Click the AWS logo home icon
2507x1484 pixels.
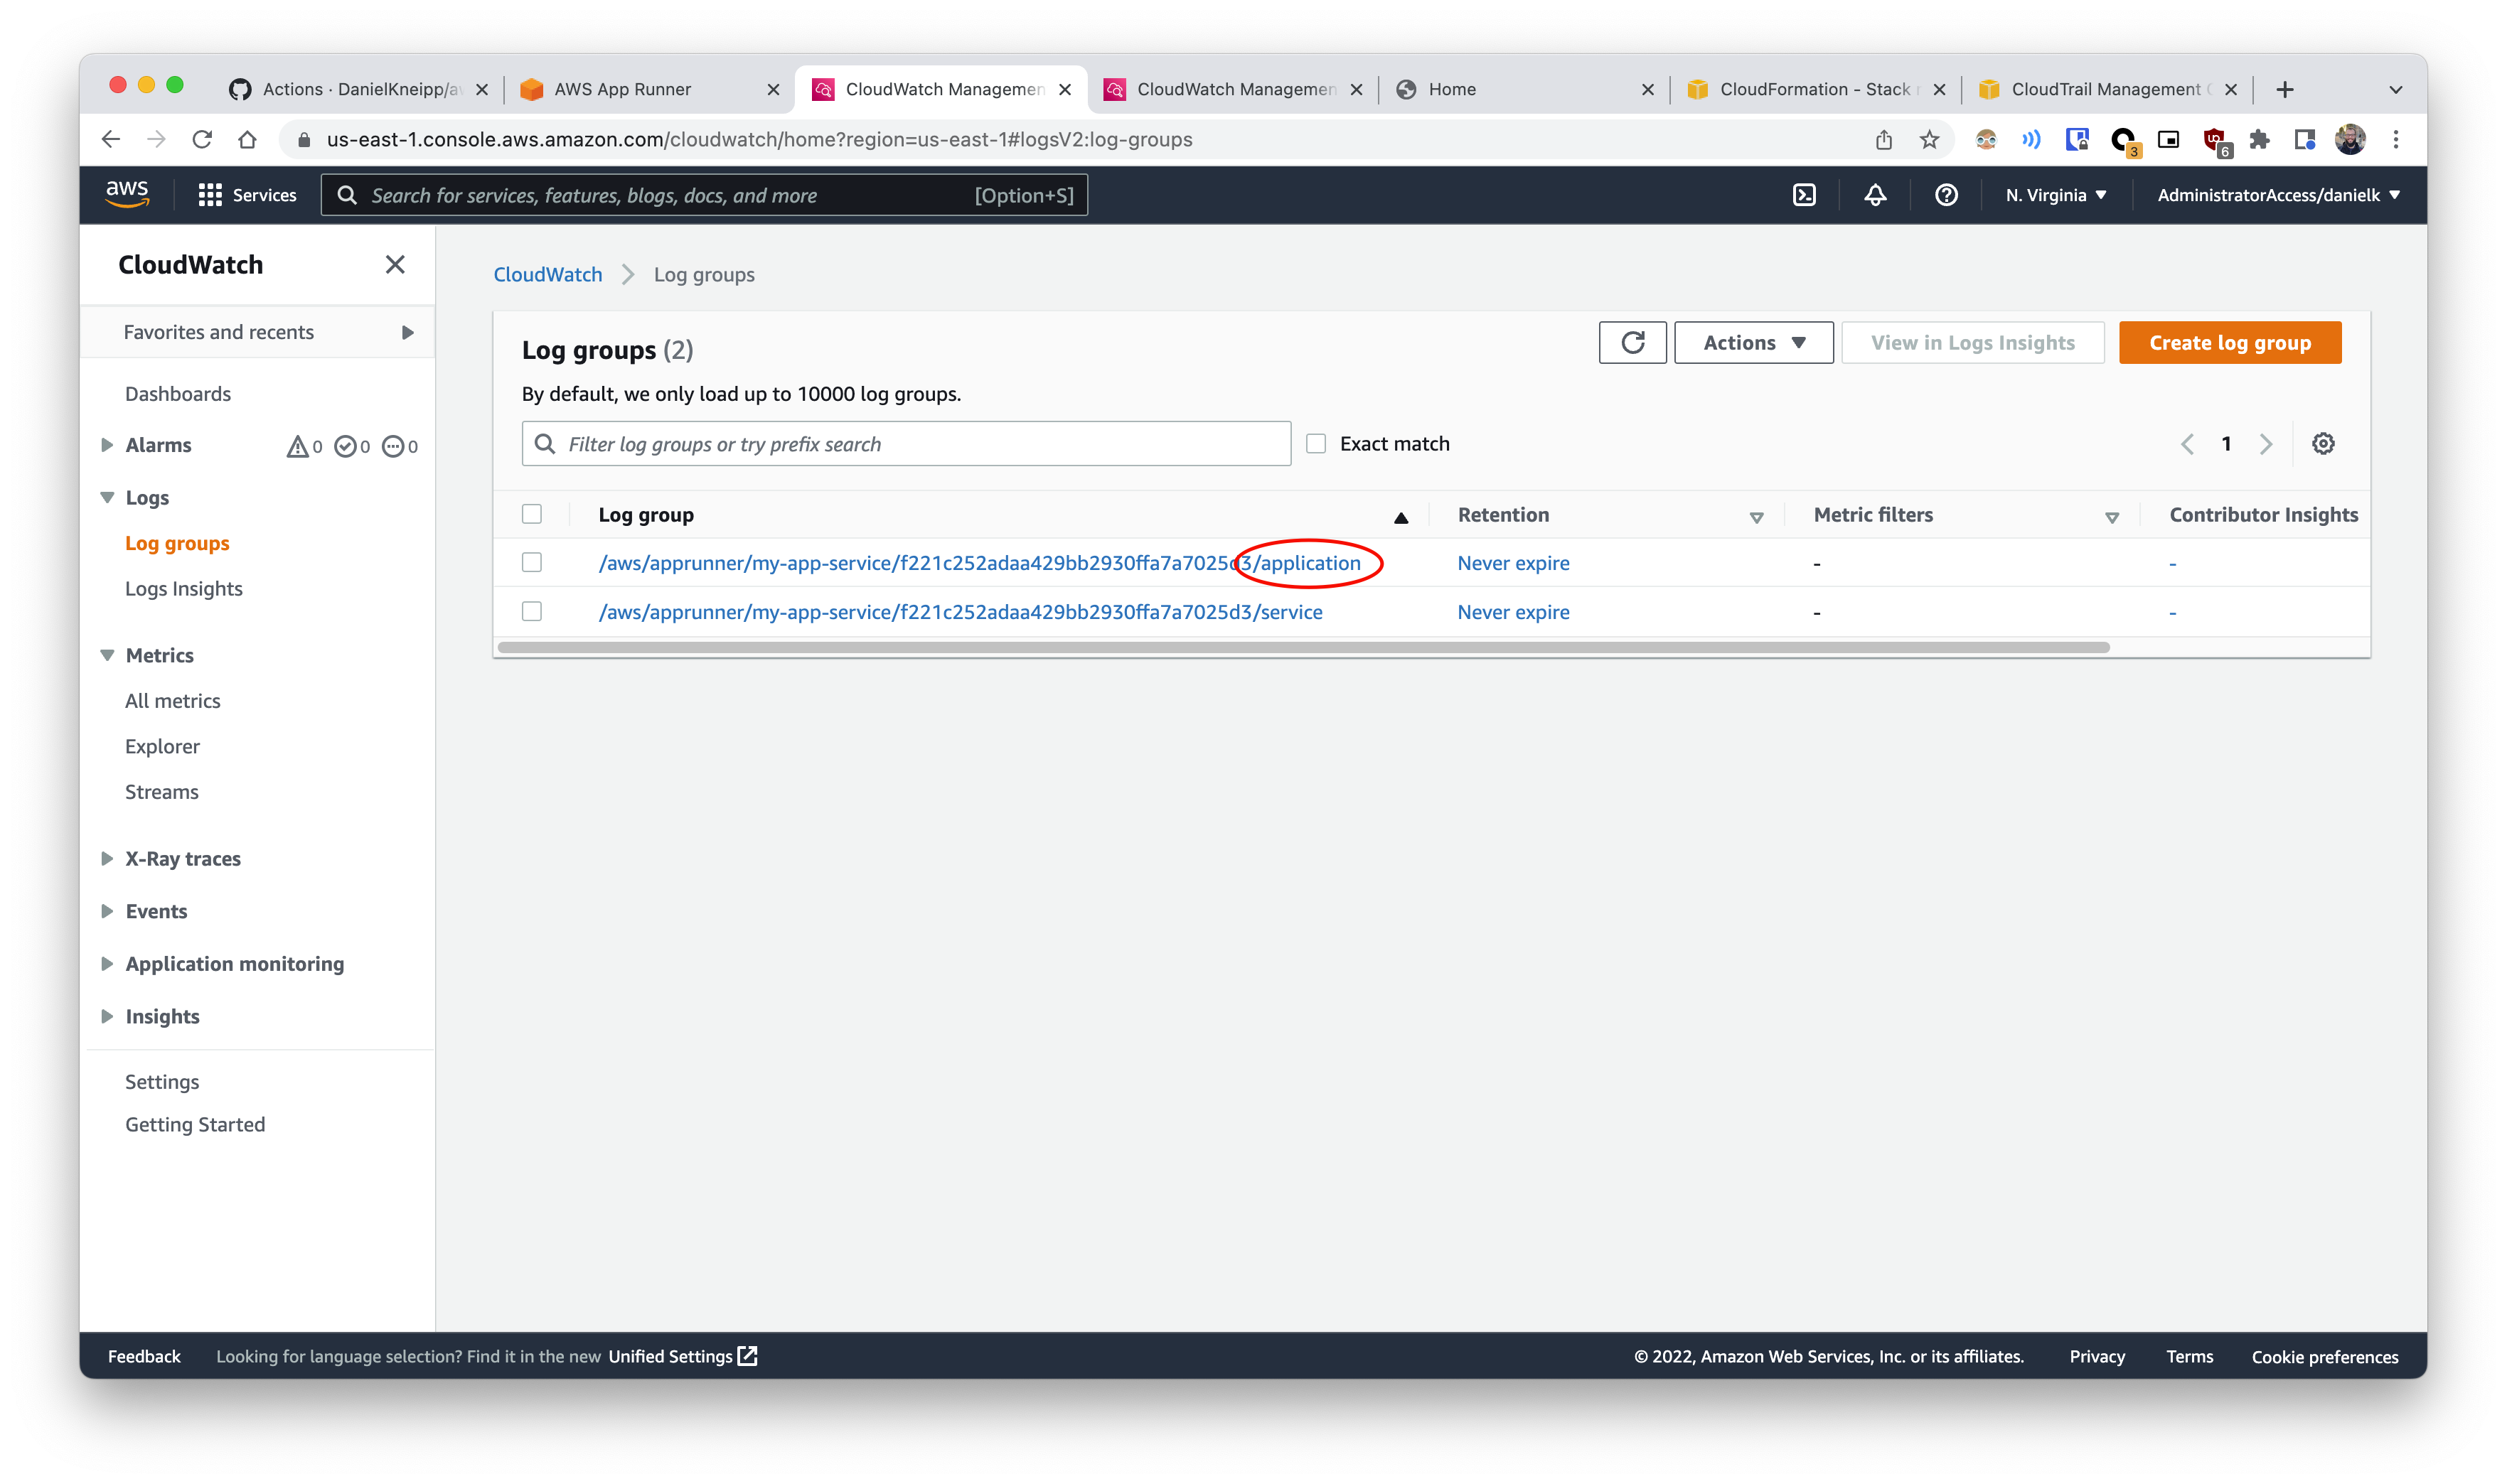tap(127, 193)
